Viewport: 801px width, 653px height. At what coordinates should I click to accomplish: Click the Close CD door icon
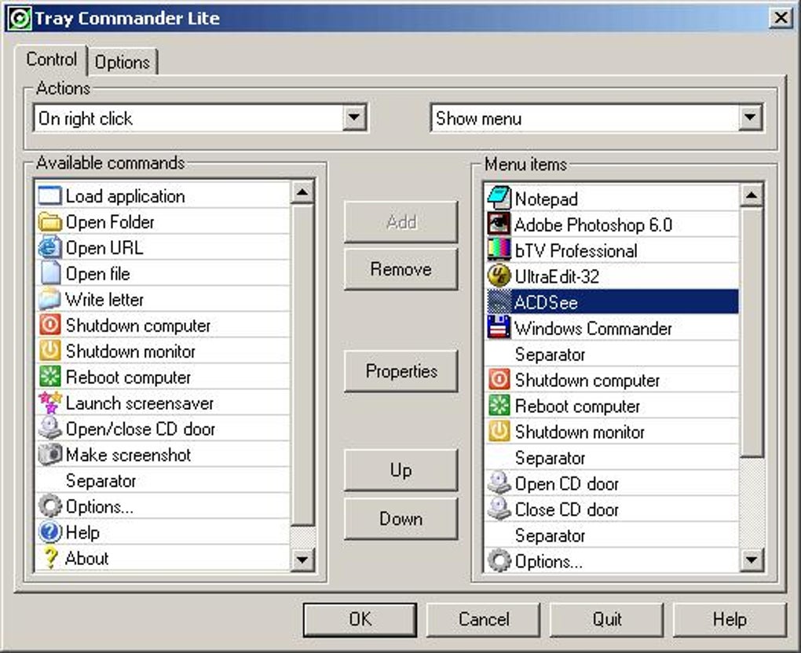(499, 509)
